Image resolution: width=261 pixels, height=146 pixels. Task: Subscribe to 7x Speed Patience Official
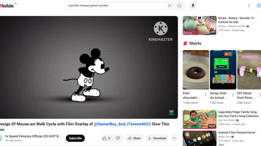click(x=75, y=138)
